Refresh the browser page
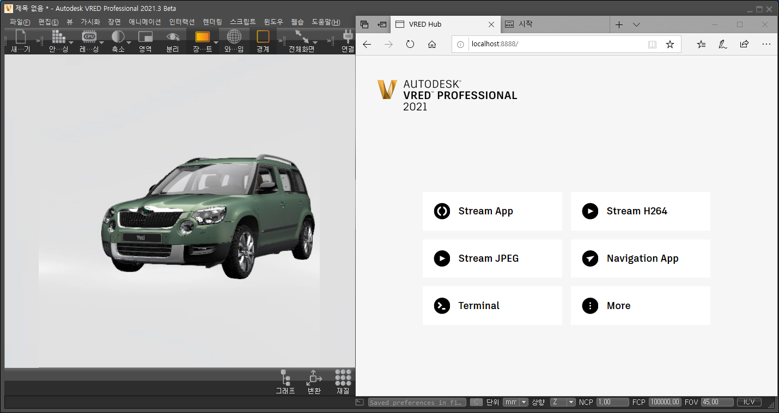Image resolution: width=779 pixels, height=413 pixels. pos(410,45)
